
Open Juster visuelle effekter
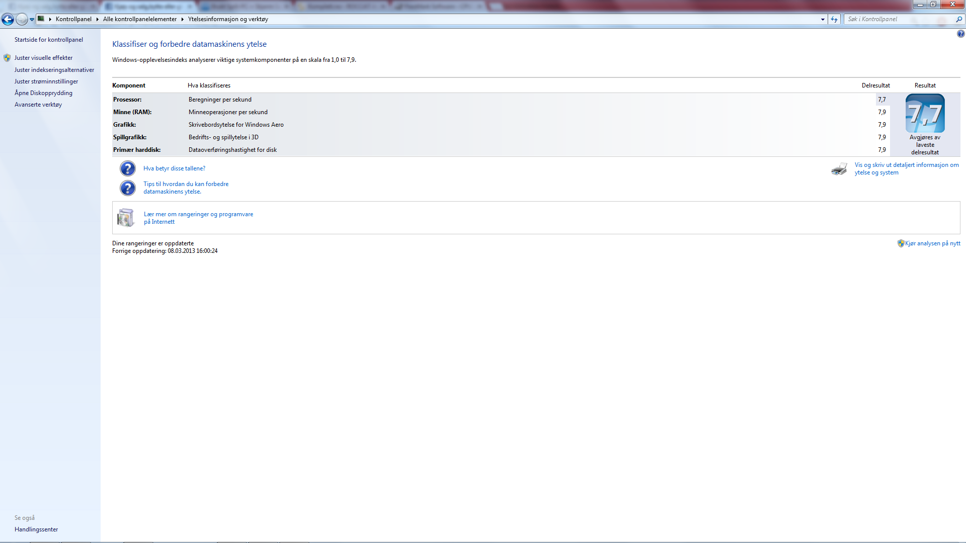point(43,58)
